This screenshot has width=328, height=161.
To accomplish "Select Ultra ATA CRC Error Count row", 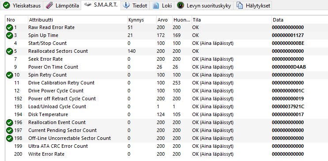I will point(167,146).
